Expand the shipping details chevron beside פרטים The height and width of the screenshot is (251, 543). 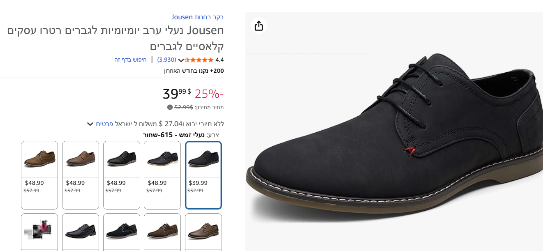click(90, 124)
